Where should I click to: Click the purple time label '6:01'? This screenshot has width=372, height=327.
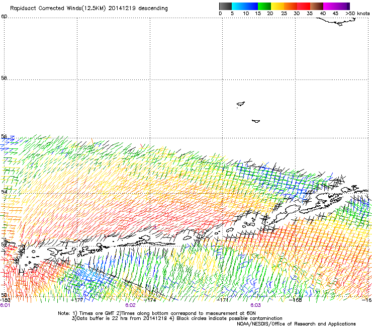click(5, 305)
